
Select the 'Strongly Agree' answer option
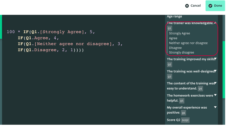(x=179, y=33)
